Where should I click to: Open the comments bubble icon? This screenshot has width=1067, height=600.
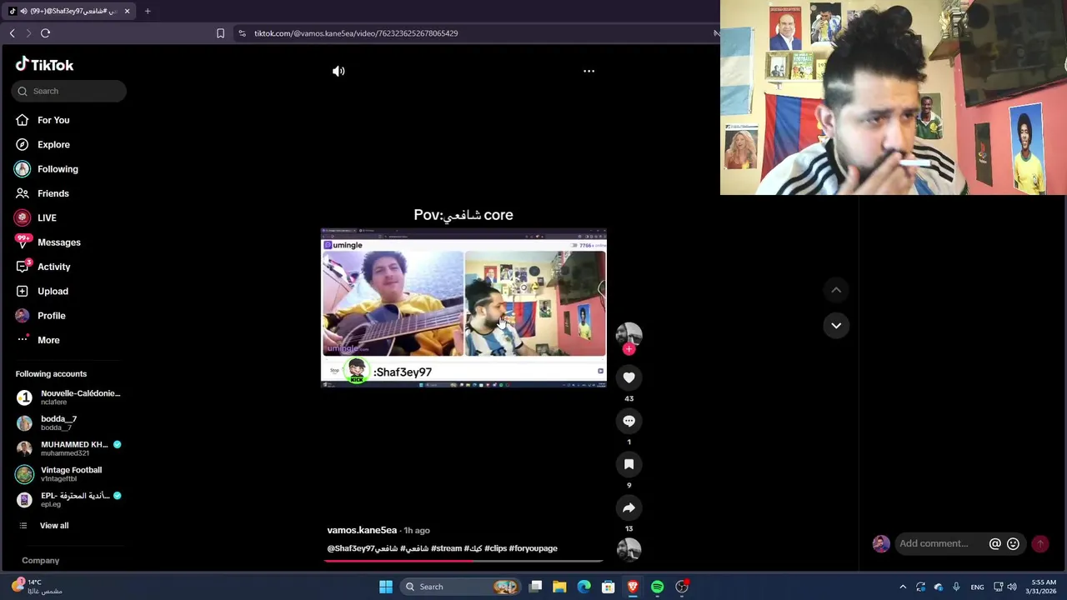[x=629, y=421]
